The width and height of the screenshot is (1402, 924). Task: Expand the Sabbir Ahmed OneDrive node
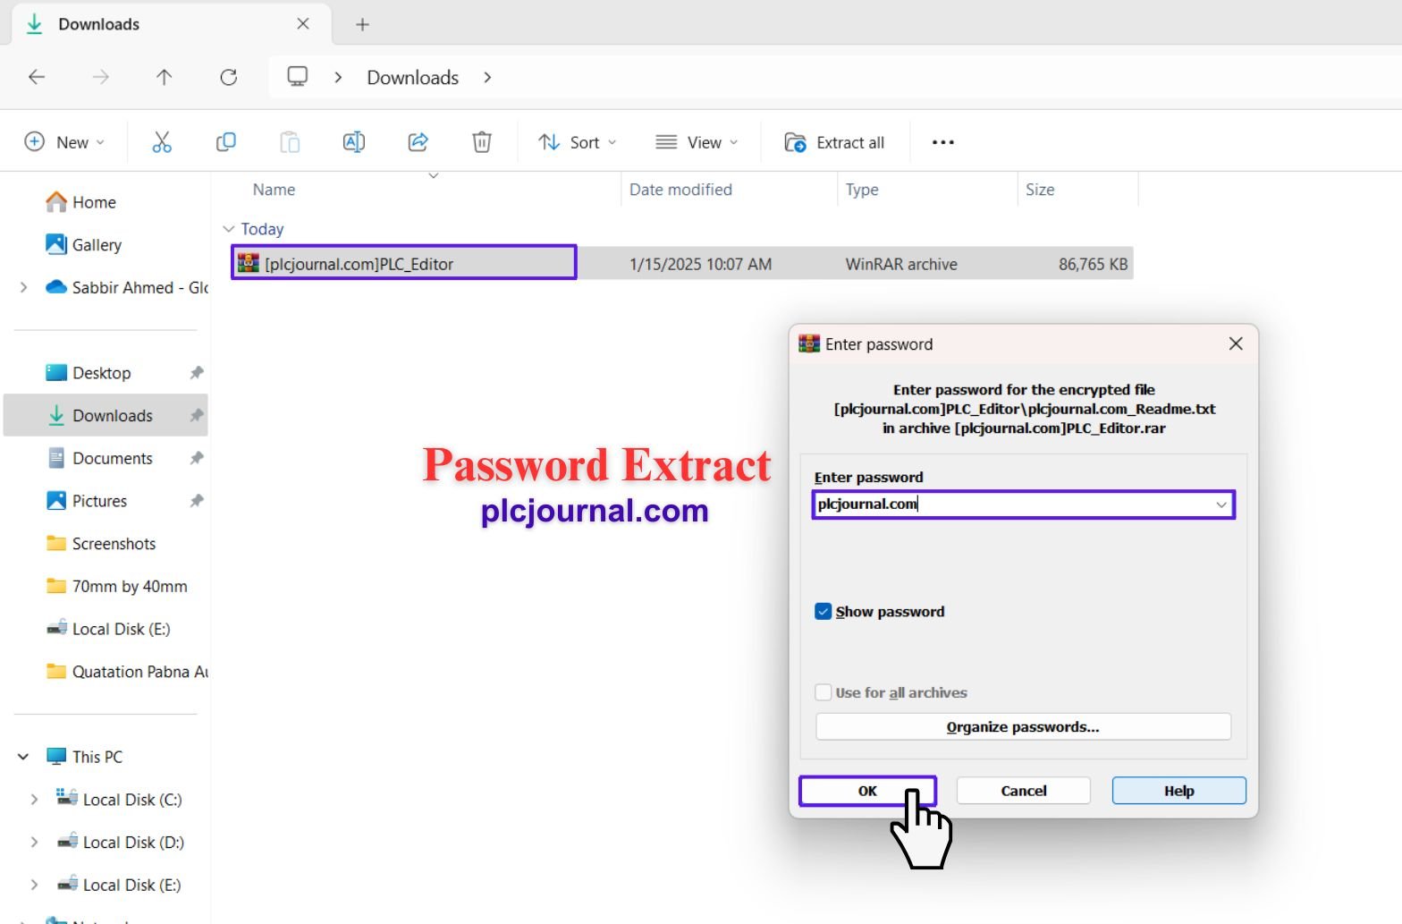(x=23, y=287)
